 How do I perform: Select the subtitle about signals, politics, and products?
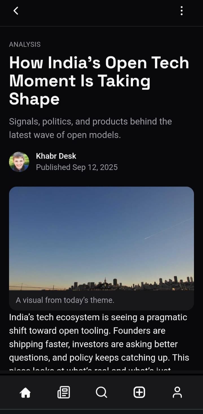pyautogui.click(x=90, y=128)
